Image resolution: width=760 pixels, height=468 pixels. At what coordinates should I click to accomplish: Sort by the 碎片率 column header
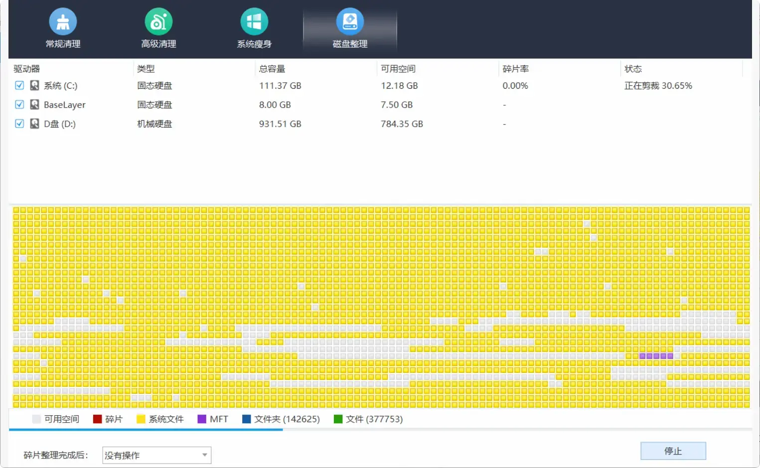(516, 69)
